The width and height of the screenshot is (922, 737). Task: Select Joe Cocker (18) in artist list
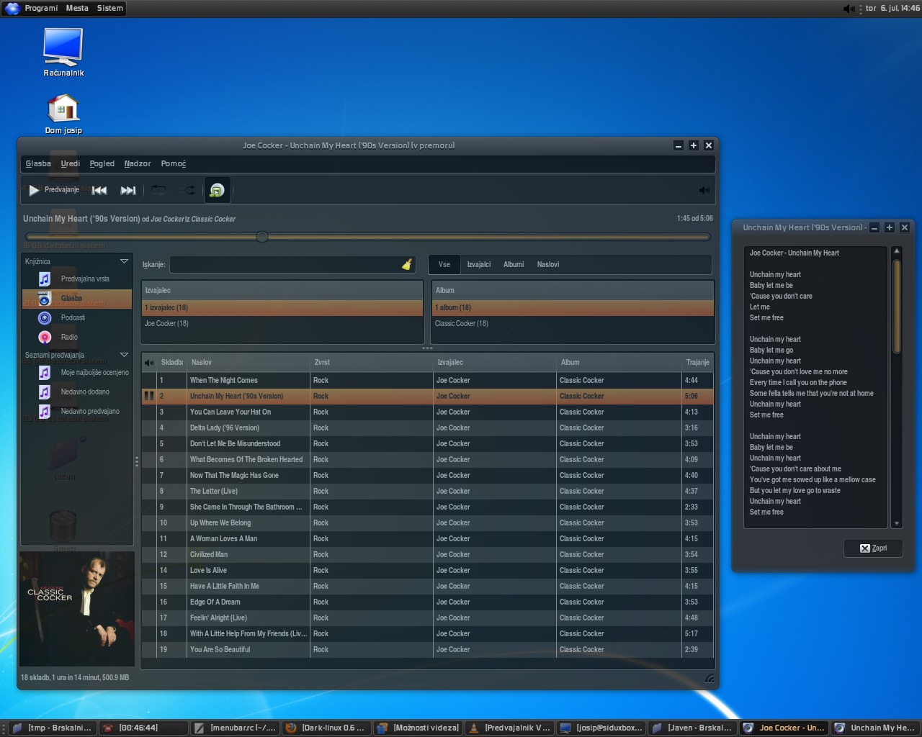coord(282,323)
